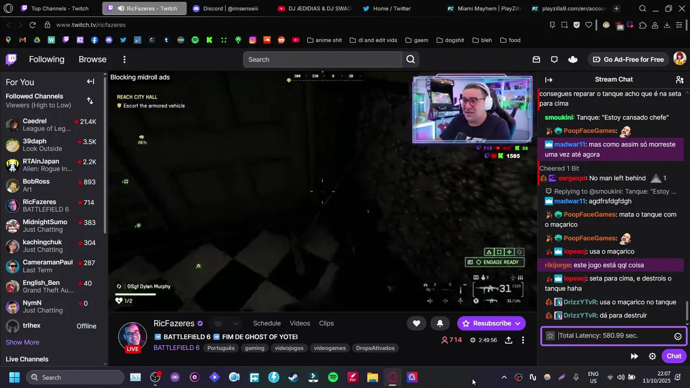This screenshot has height=388, width=690.
Task: Submit search with magnifier button
Action: click(411, 59)
